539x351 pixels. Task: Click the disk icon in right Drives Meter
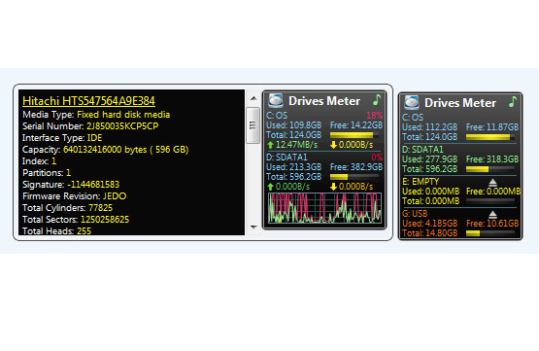pyautogui.click(x=412, y=102)
